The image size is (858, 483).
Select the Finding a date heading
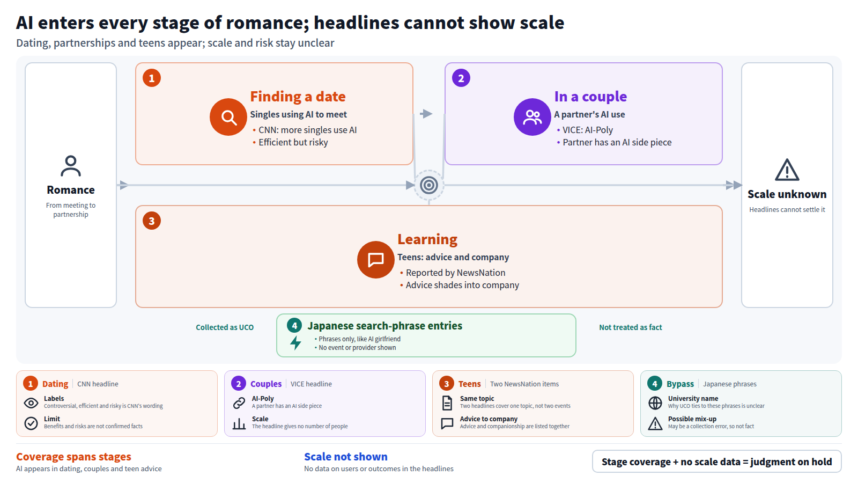[298, 97]
